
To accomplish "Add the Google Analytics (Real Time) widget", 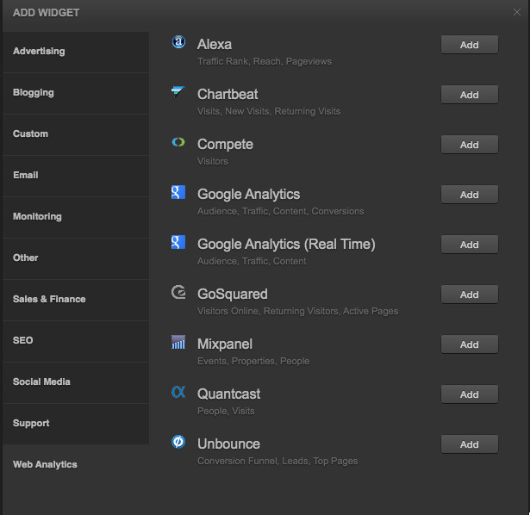I will (469, 245).
